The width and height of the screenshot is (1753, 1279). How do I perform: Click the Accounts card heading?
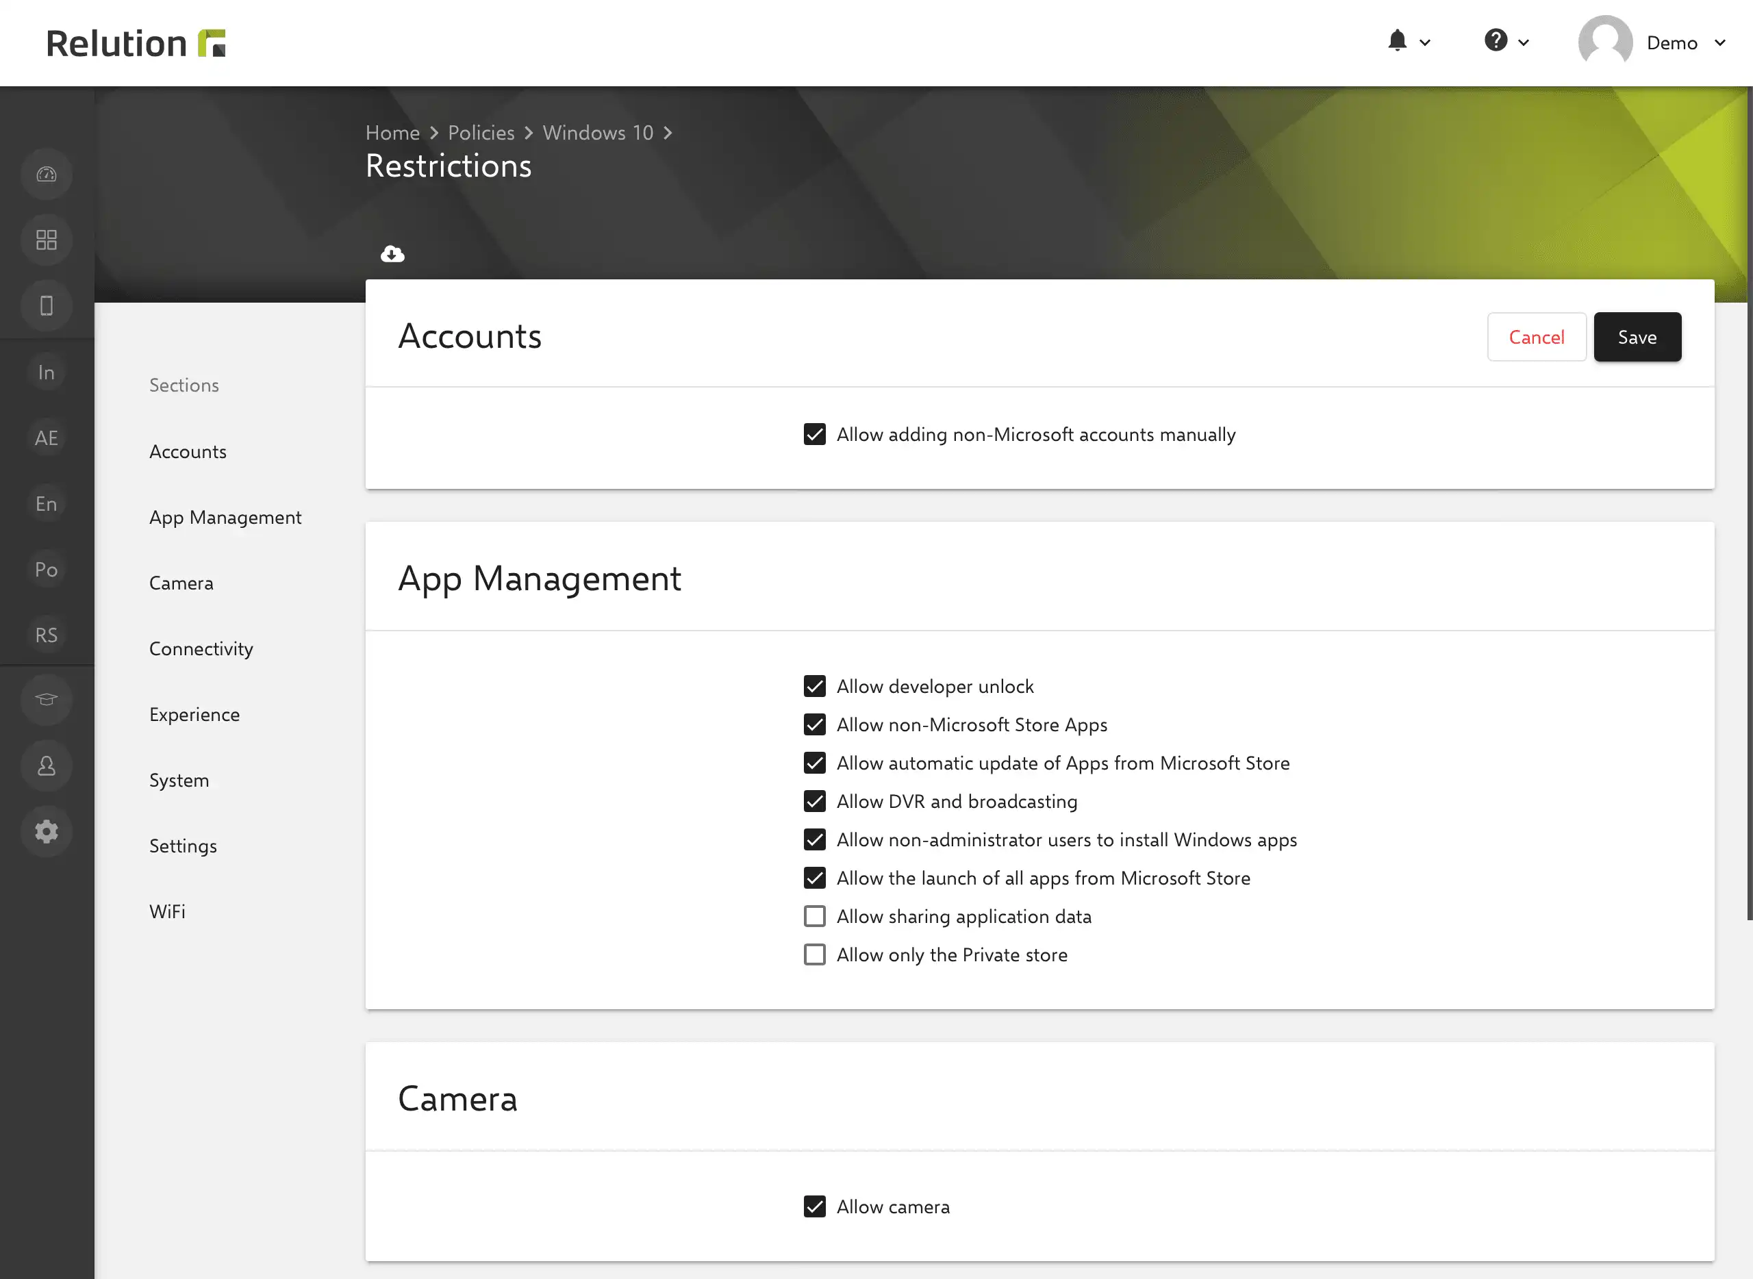470,336
